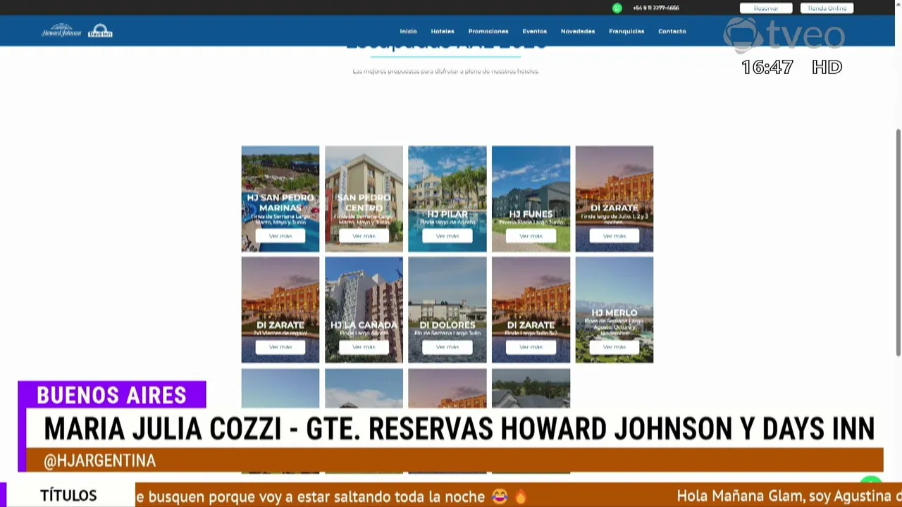Screen dimensions: 902x507
Task: Click Ver más on DI Zarate Julio noches card
Action: [x=614, y=236]
